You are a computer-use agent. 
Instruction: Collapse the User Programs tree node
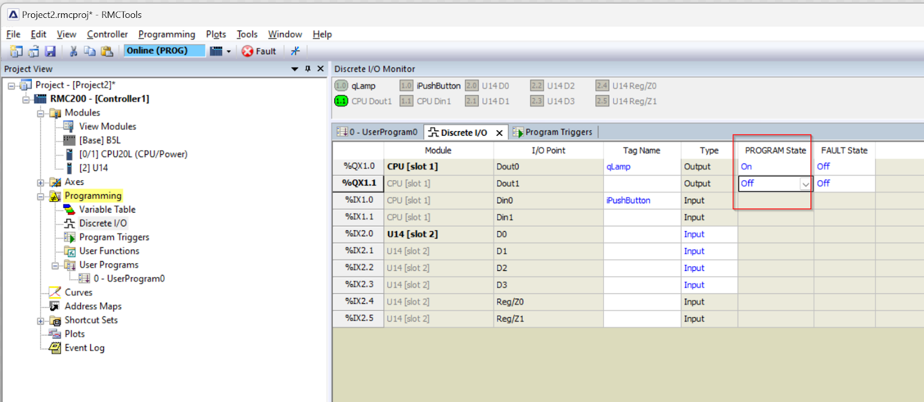pos(55,266)
